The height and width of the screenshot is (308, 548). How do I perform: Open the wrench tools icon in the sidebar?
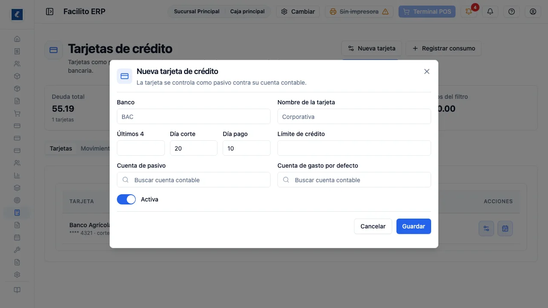pyautogui.click(x=17, y=250)
